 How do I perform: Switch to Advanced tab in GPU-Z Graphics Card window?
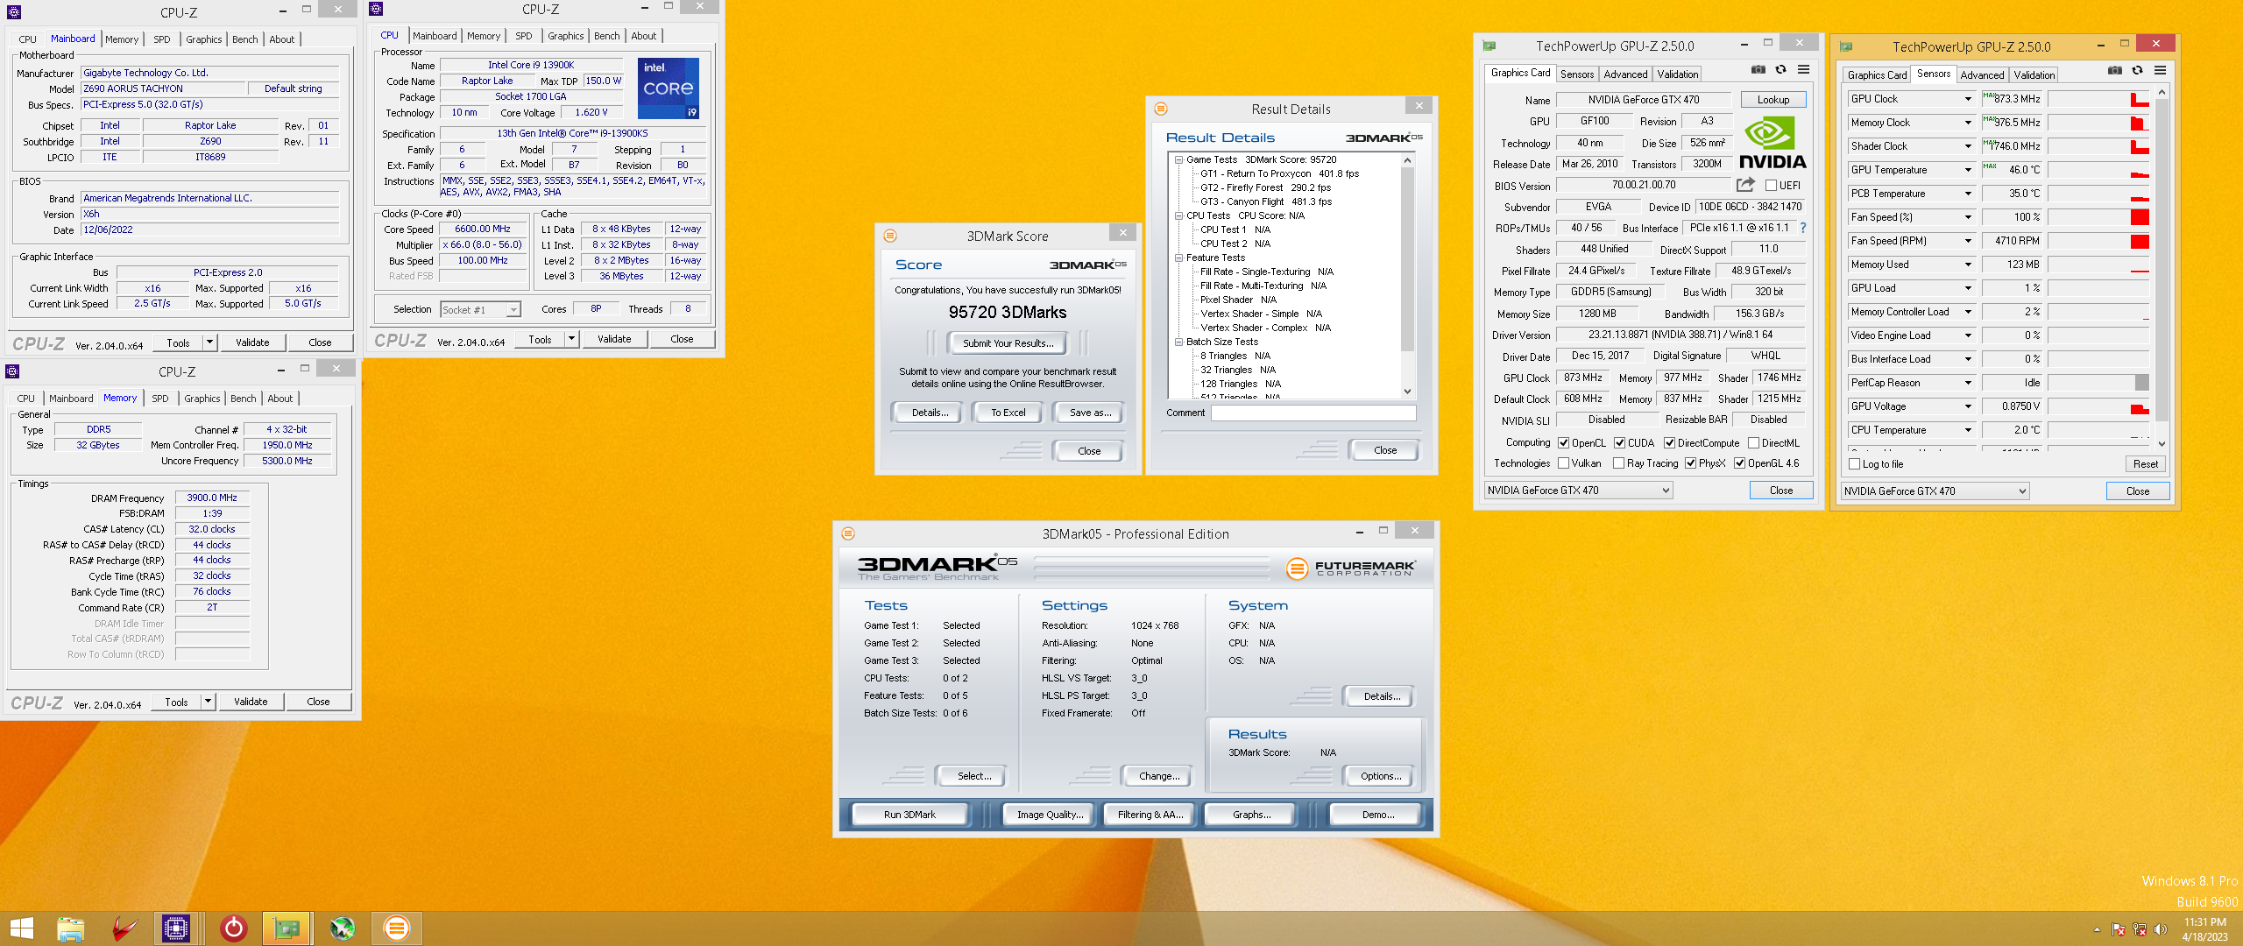tap(1626, 74)
